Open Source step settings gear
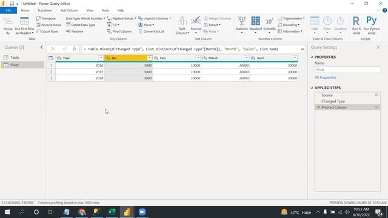The image size is (388, 218). (x=376, y=95)
